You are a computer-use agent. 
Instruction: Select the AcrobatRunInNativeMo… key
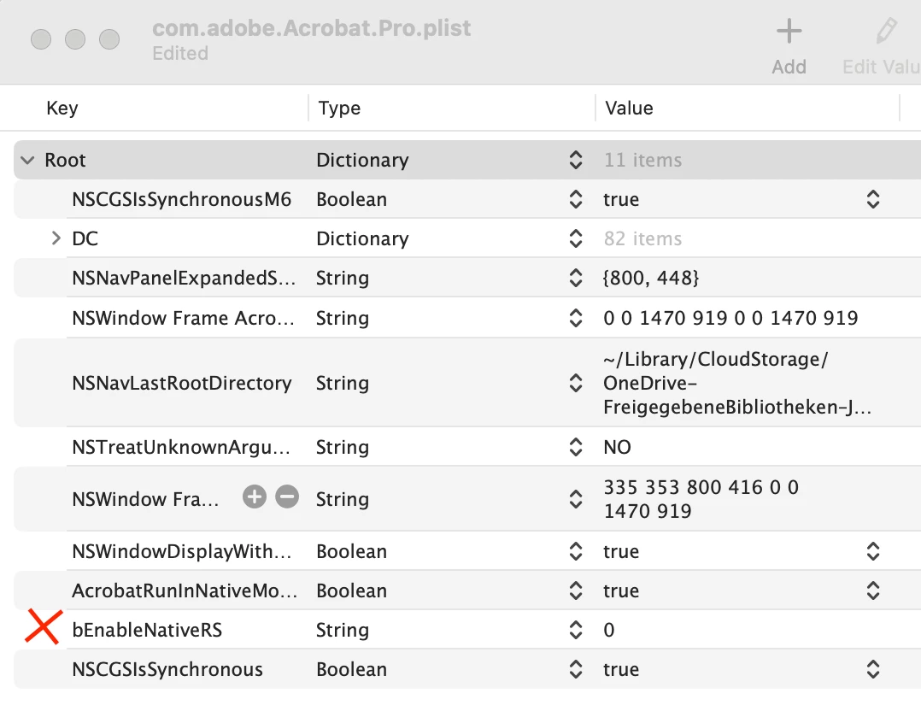(185, 591)
